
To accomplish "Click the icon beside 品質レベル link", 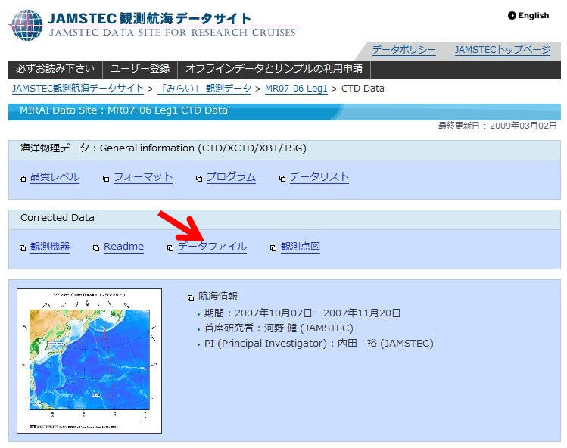I will [23, 179].
